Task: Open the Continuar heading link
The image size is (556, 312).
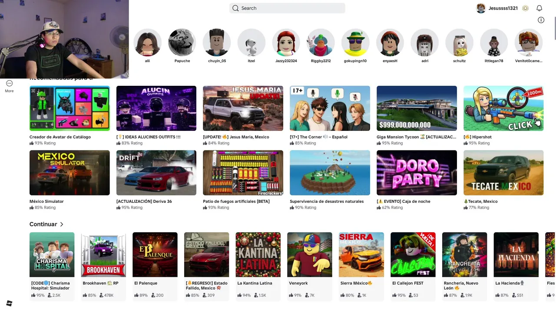Action: (x=43, y=224)
